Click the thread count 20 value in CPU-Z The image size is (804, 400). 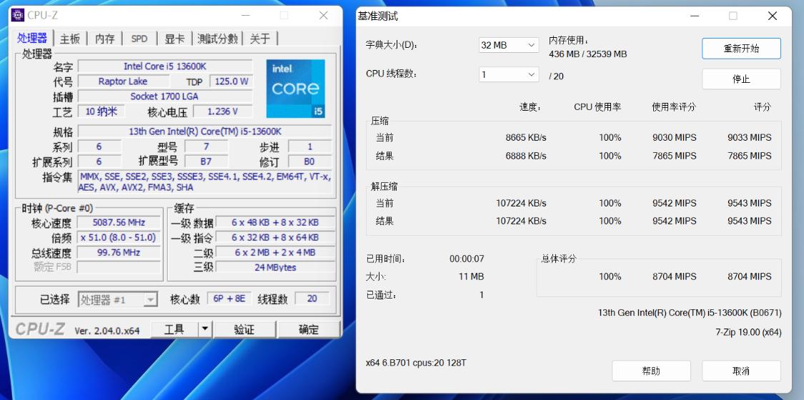[x=312, y=299]
